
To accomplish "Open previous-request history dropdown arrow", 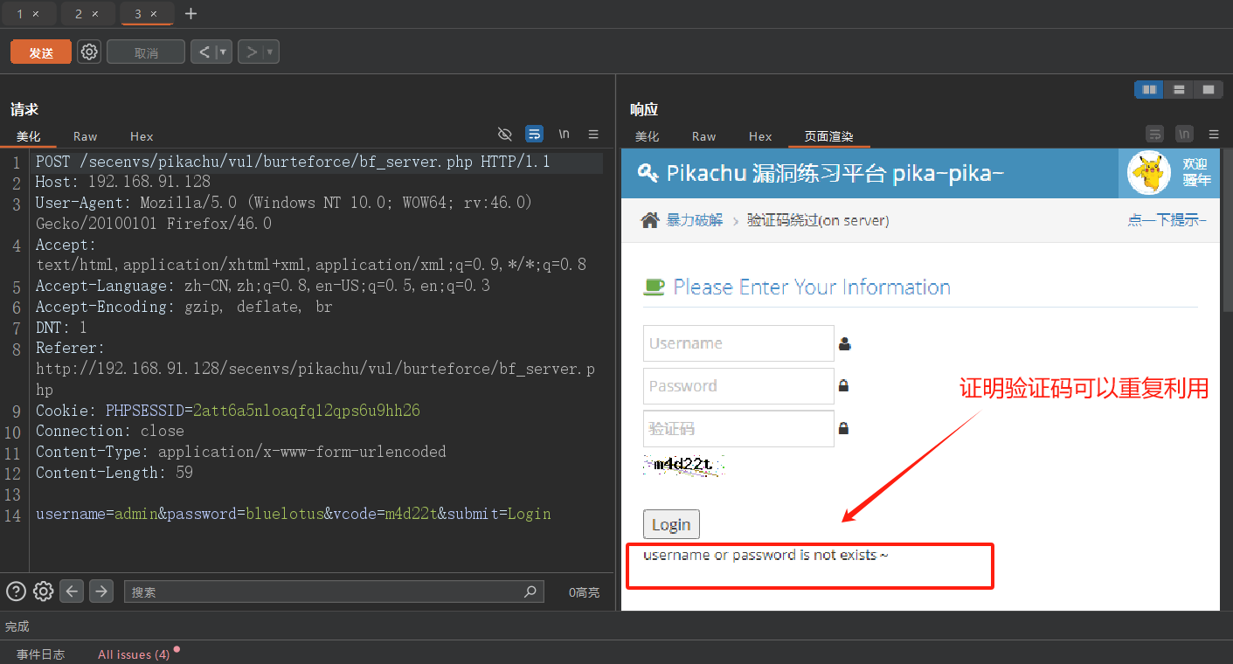I will pos(224,52).
